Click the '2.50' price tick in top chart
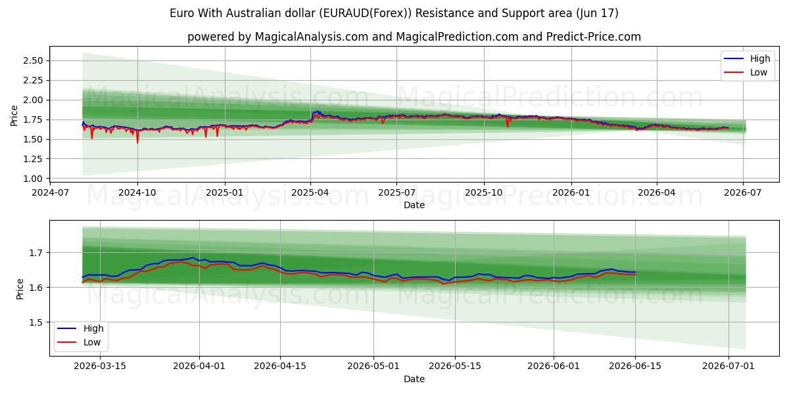 pyautogui.click(x=34, y=60)
